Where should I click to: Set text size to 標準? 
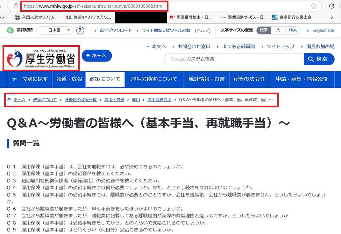(x=264, y=30)
